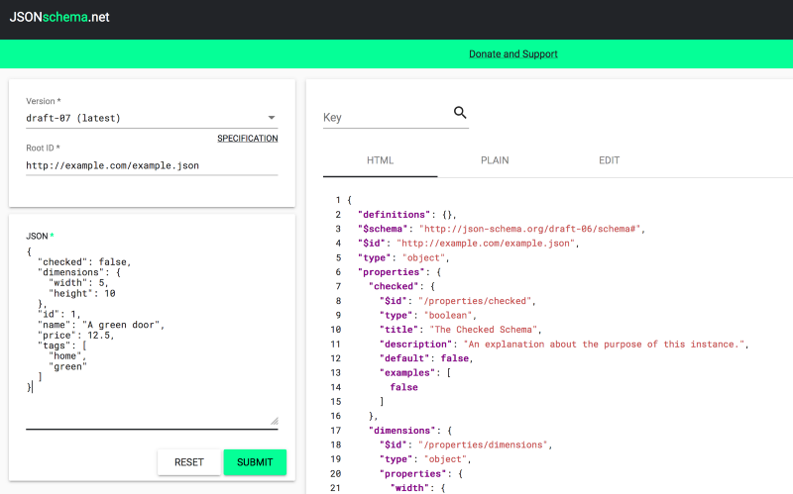Open the SPECIFICATION link

247,139
